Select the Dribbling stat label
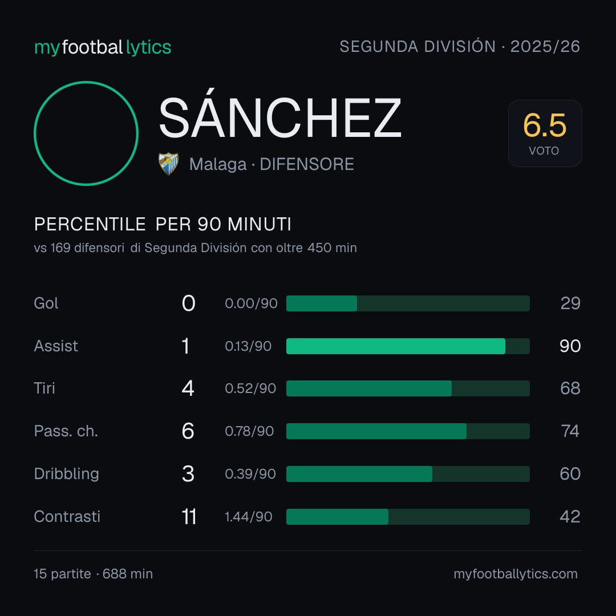The image size is (616, 616). coord(66,474)
